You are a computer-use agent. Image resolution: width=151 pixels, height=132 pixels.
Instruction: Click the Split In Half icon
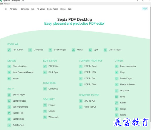9,113
